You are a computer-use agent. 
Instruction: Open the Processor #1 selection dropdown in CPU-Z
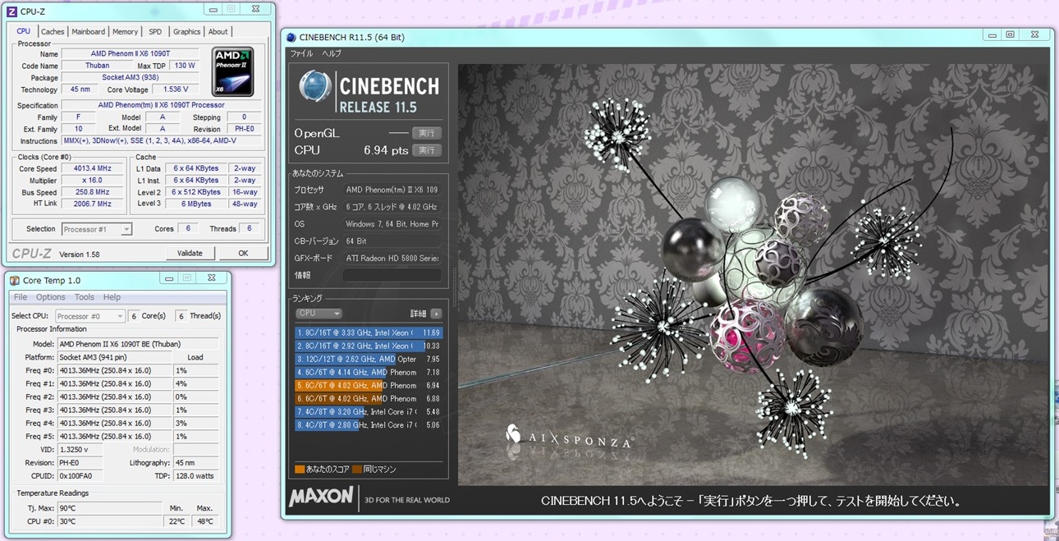97,229
